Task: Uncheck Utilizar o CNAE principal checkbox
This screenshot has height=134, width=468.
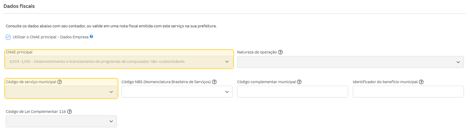Action: 8,37
